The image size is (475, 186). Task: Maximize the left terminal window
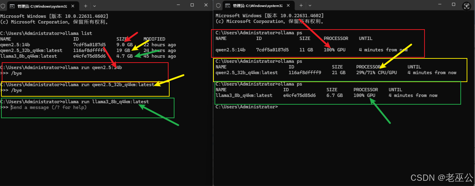[x=192, y=5]
